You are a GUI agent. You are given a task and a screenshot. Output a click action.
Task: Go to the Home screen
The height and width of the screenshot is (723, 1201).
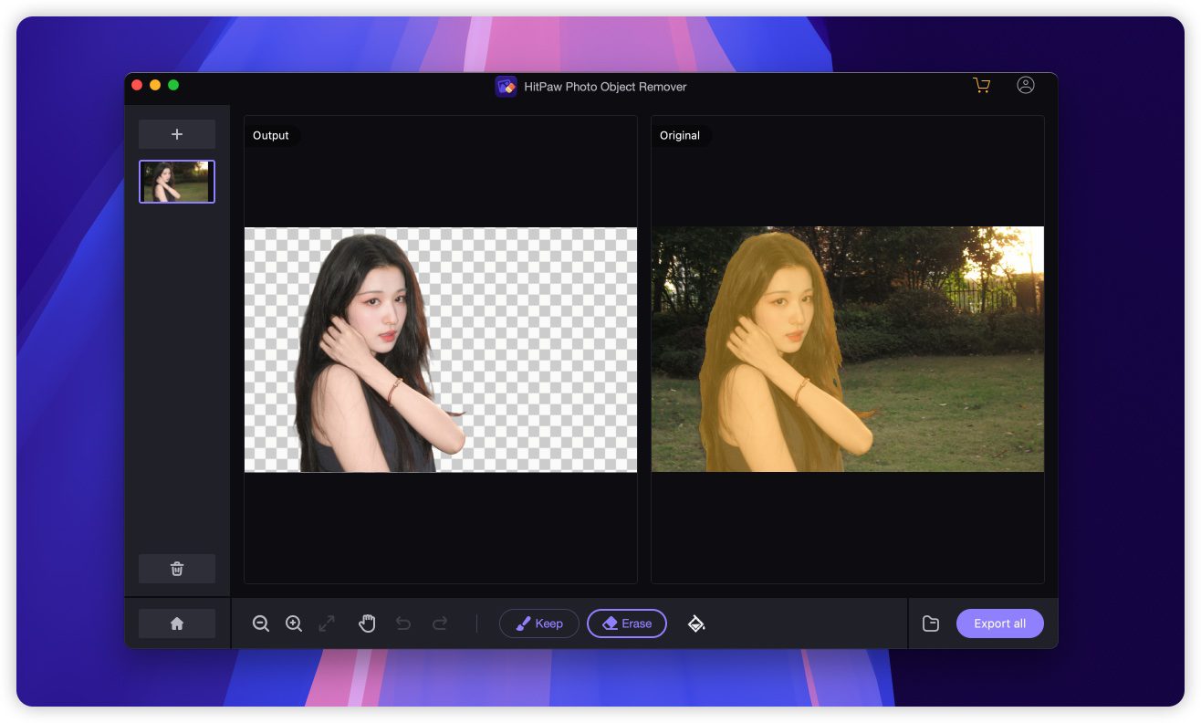177,623
